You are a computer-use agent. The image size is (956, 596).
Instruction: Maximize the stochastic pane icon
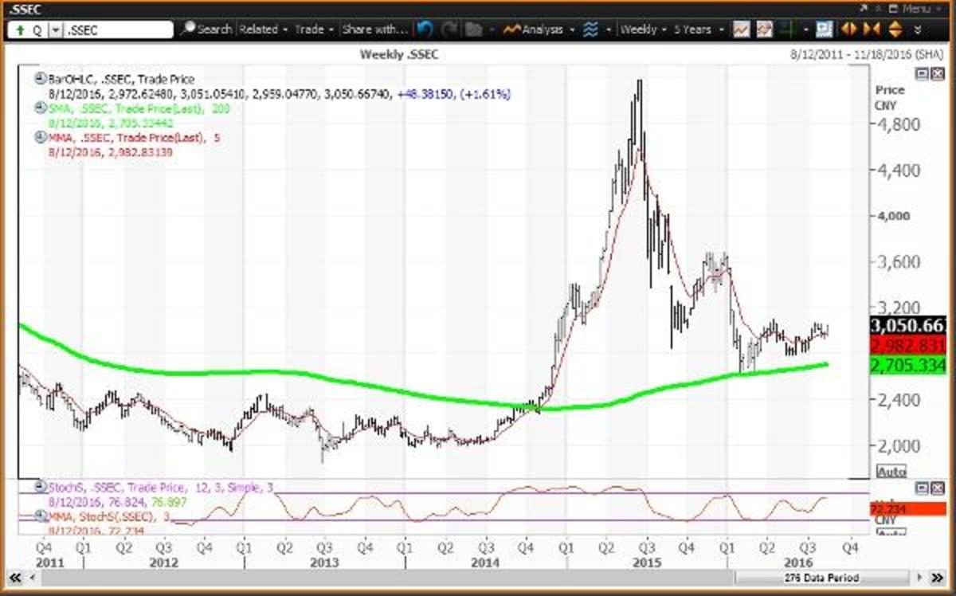[922, 488]
